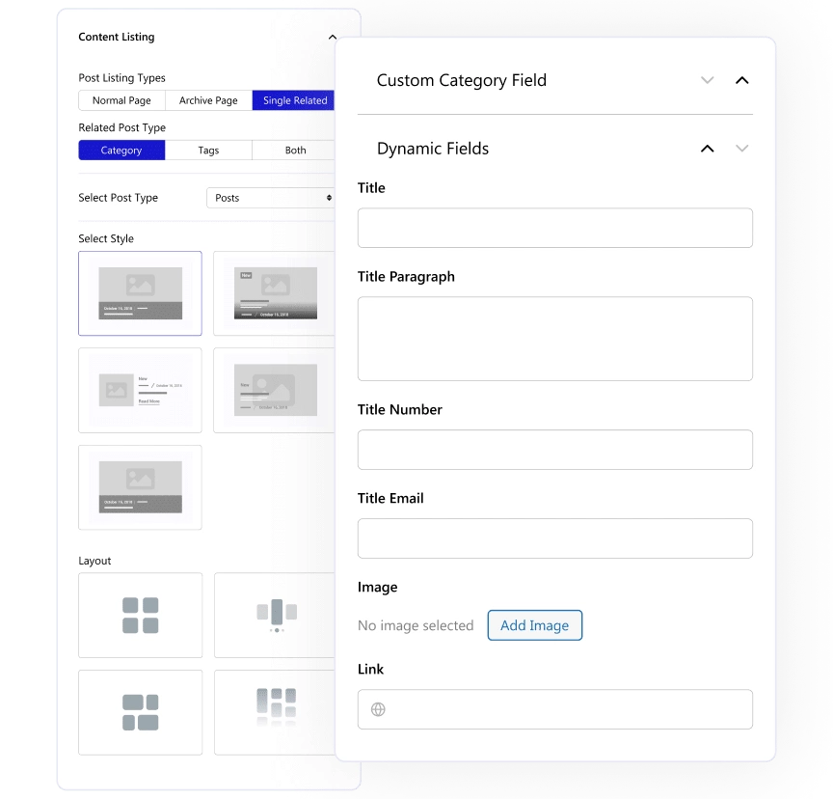Select the four-square grid layout option
Screen dimensions: 833x799
(x=140, y=615)
